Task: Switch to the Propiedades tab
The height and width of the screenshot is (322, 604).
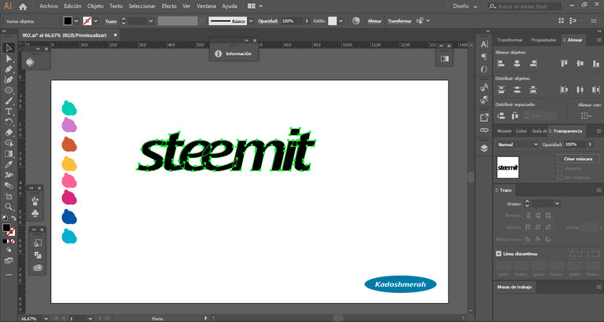Action: [543, 40]
